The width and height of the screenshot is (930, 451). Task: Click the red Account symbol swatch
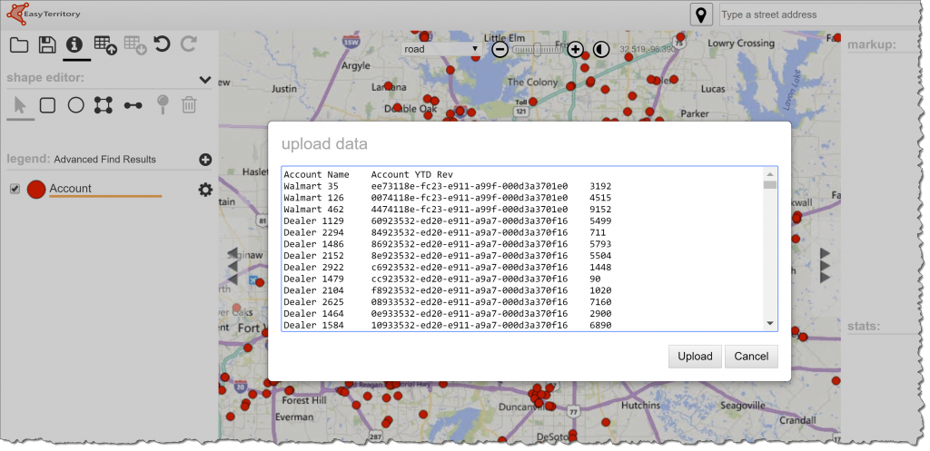tap(36, 190)
